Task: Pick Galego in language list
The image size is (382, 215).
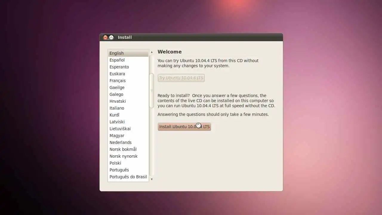Action: [x=128, y=94]
